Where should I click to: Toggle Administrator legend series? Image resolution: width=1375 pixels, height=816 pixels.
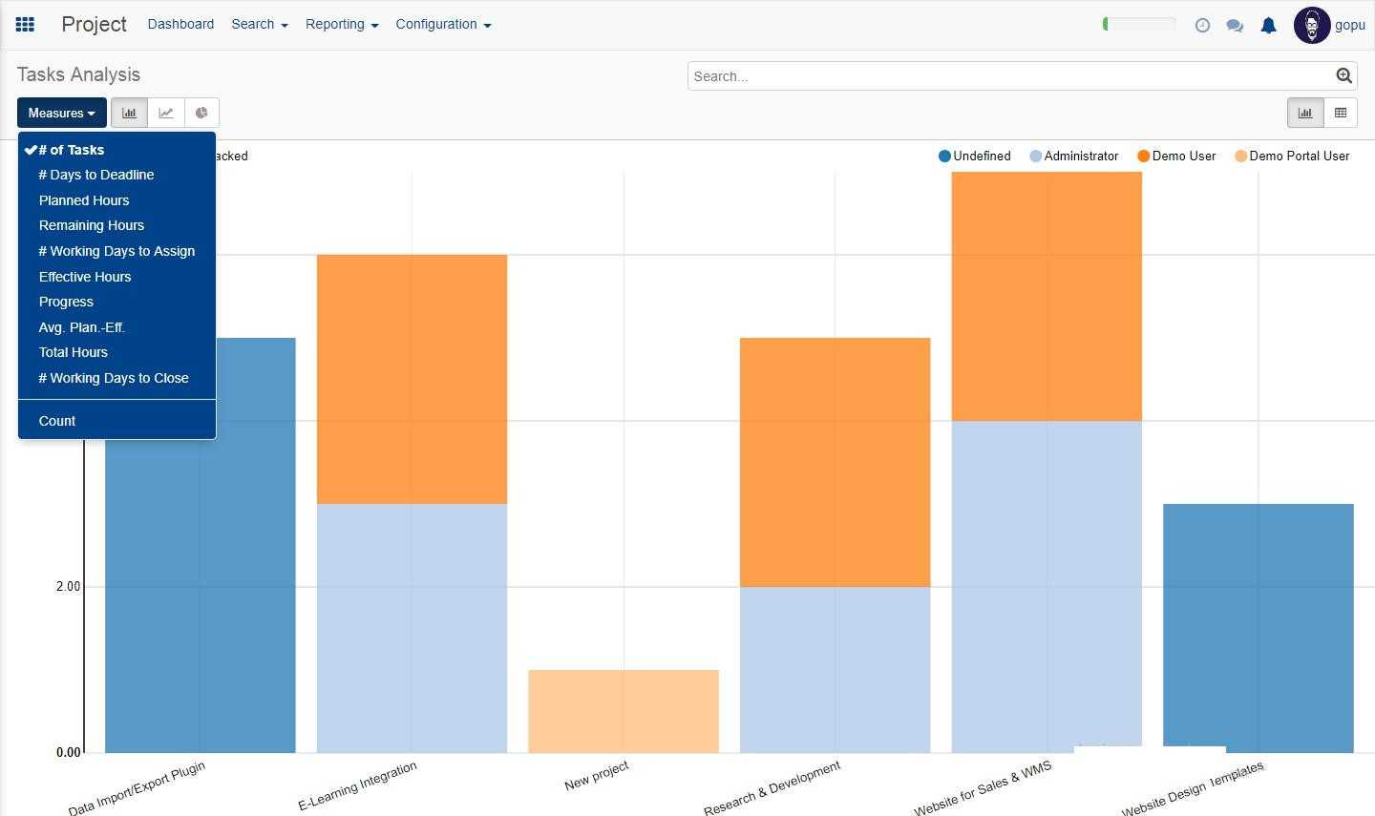point(1074,156)
